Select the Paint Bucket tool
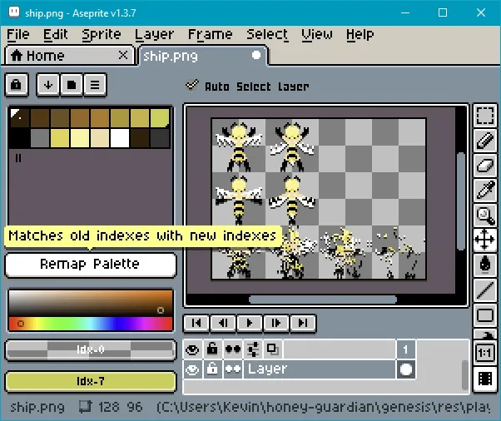This screenshot has height=421, width=501. [484, 265]
